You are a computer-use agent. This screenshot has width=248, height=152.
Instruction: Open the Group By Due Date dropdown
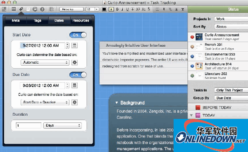pyautogui.click(x=231, y=98)
